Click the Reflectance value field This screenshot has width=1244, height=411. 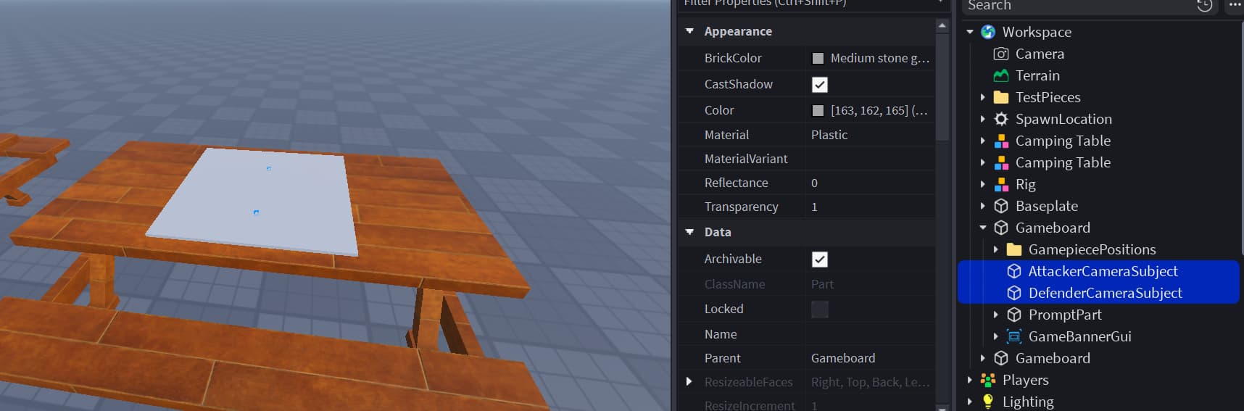tap(870, 183)
